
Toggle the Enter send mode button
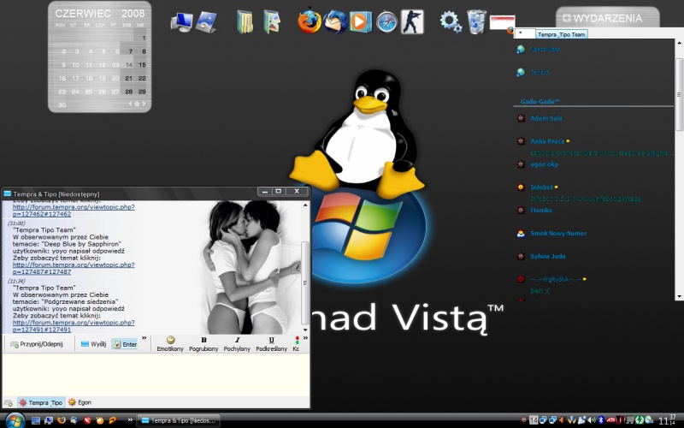click(x=125, y=344)
